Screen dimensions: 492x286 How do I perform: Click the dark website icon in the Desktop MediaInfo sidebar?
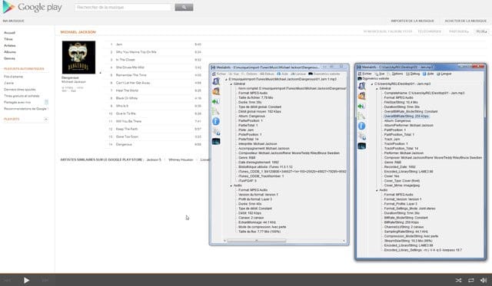(361, 146)
